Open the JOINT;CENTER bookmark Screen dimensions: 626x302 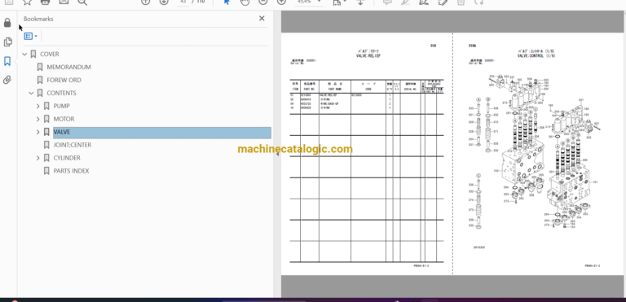click(x=73, y=145)
